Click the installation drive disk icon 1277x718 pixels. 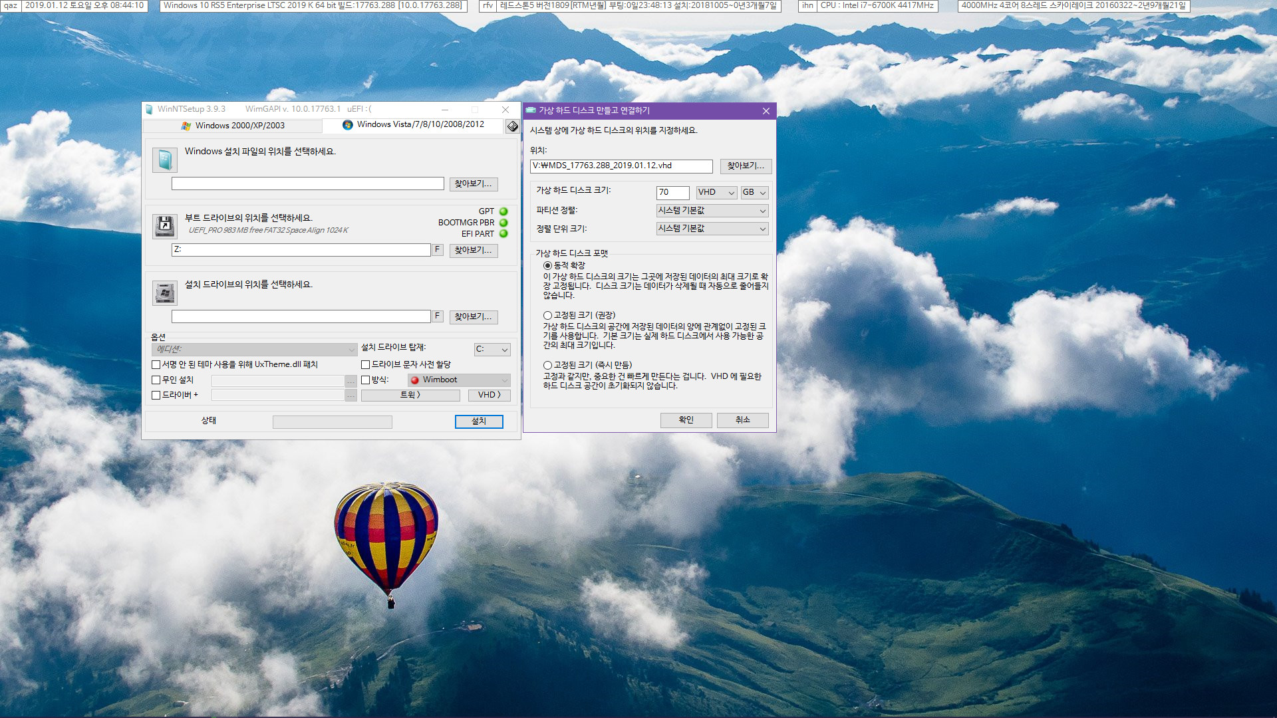(164, 293)
